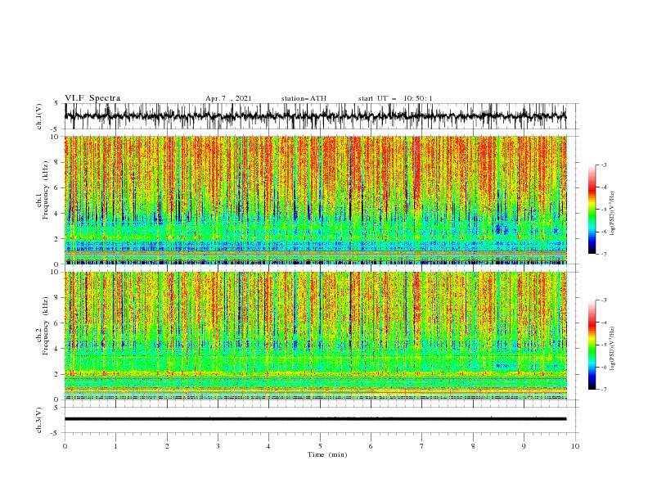This screenshot has width=648, height=501.
Task: Click time axis tick label '2'
Action: [167, 446]
